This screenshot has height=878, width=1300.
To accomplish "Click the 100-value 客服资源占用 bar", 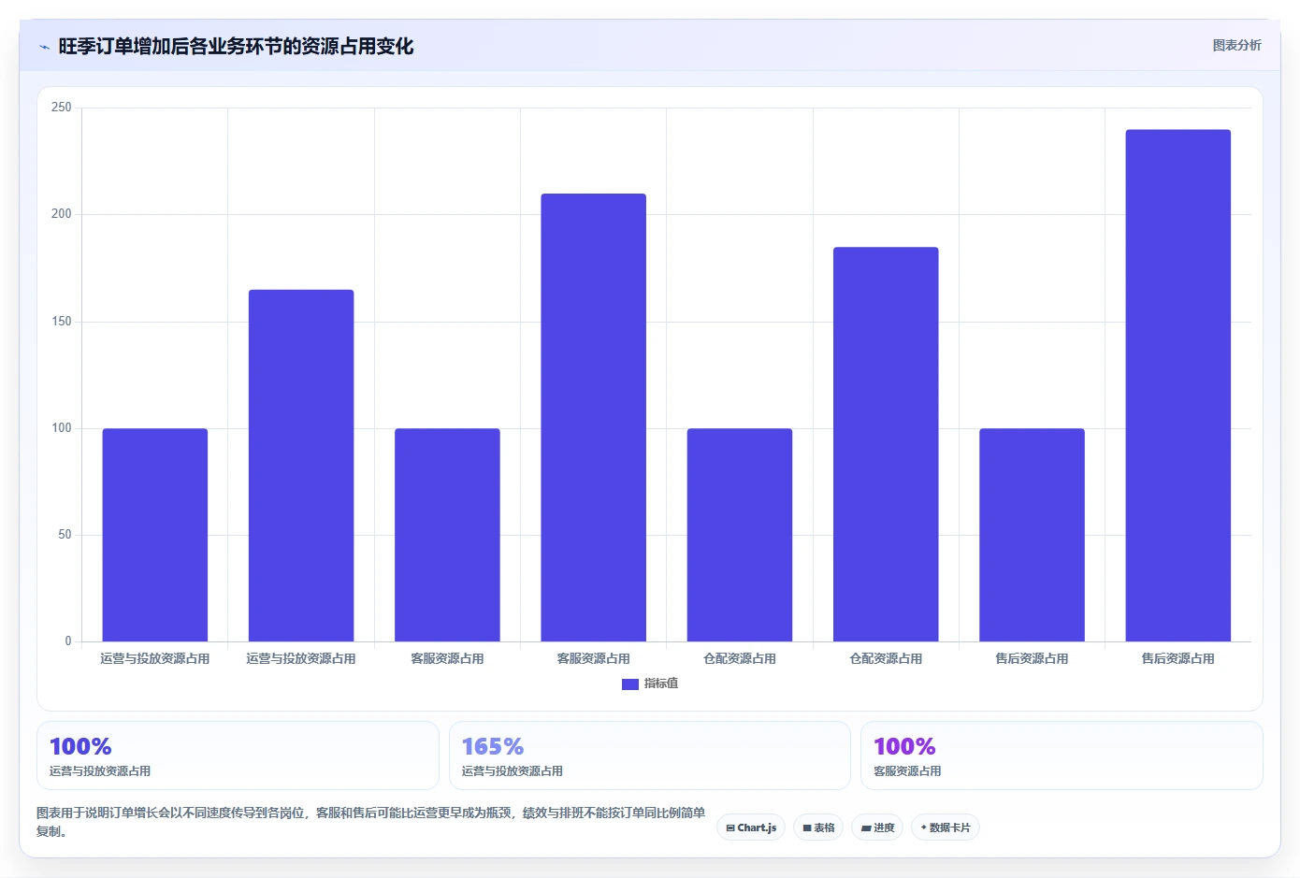I will tap(447, 535).
